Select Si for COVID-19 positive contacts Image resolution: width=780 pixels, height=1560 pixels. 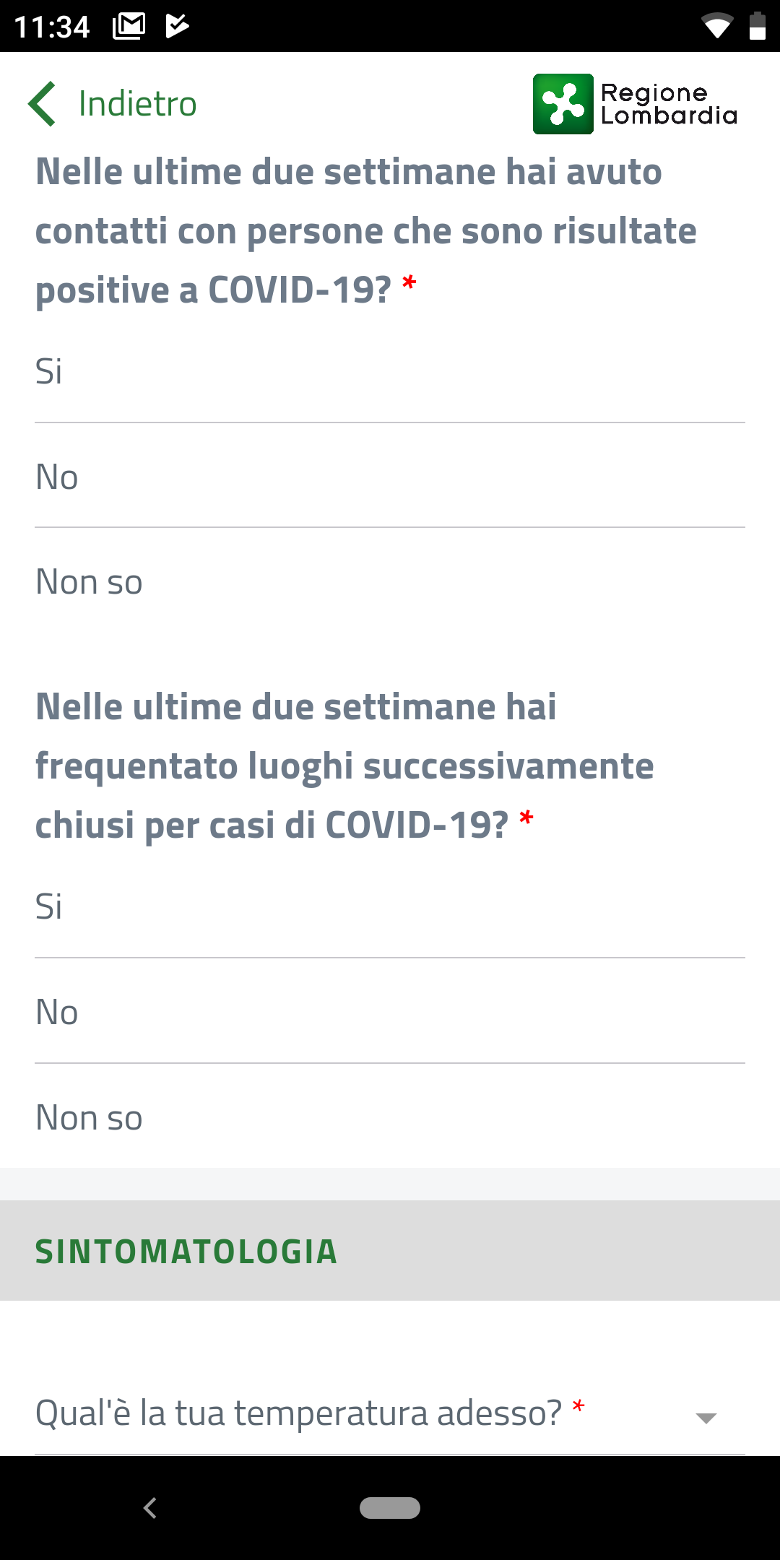click(390, 372)
